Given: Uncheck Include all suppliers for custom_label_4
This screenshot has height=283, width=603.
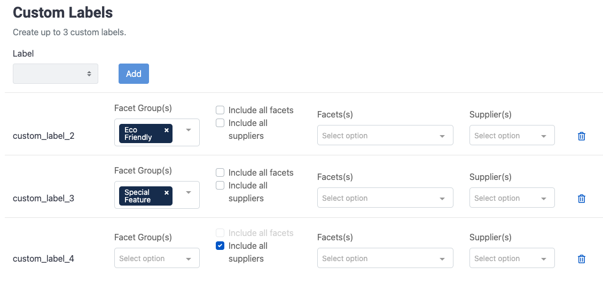Looking at the screenshot, I should (220, 246).
